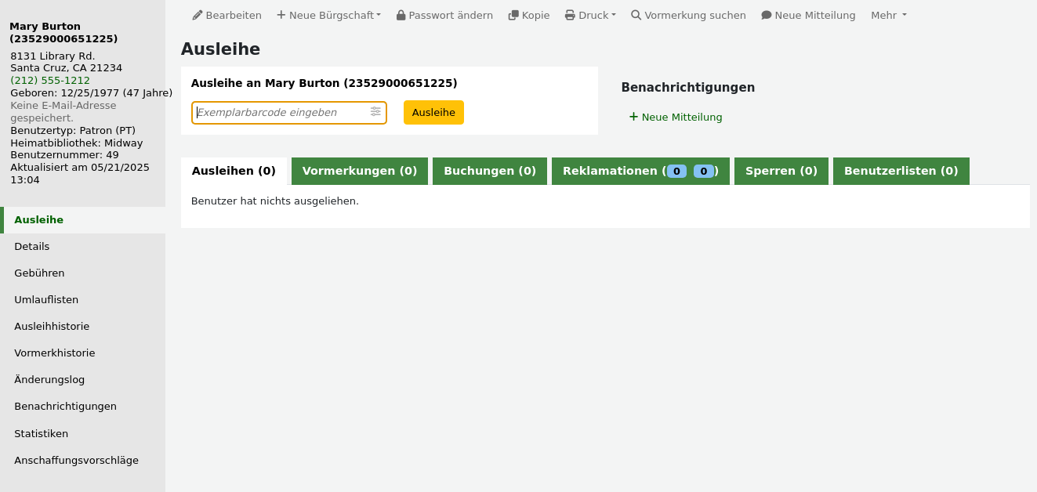This screenshot has width=1037, height=492.
Task: Open the Vormerkungen (0) tab
Action: click(x=360, y=171)
